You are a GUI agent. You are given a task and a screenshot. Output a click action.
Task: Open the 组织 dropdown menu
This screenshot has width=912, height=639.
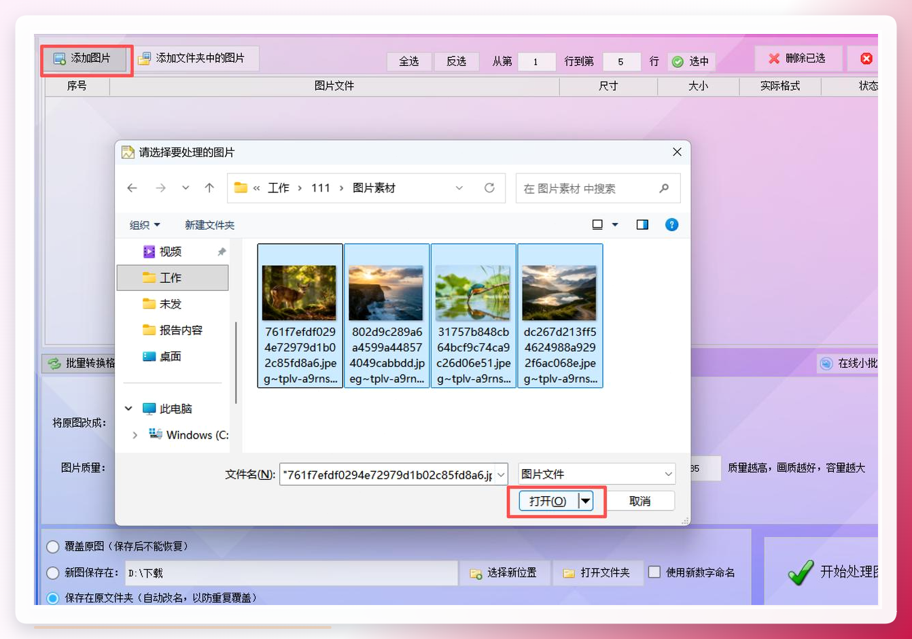(145, 225)
